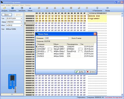Sort by the Объем column header
The height and width of the screenshot is (99, 124).
tap(60, 44)
